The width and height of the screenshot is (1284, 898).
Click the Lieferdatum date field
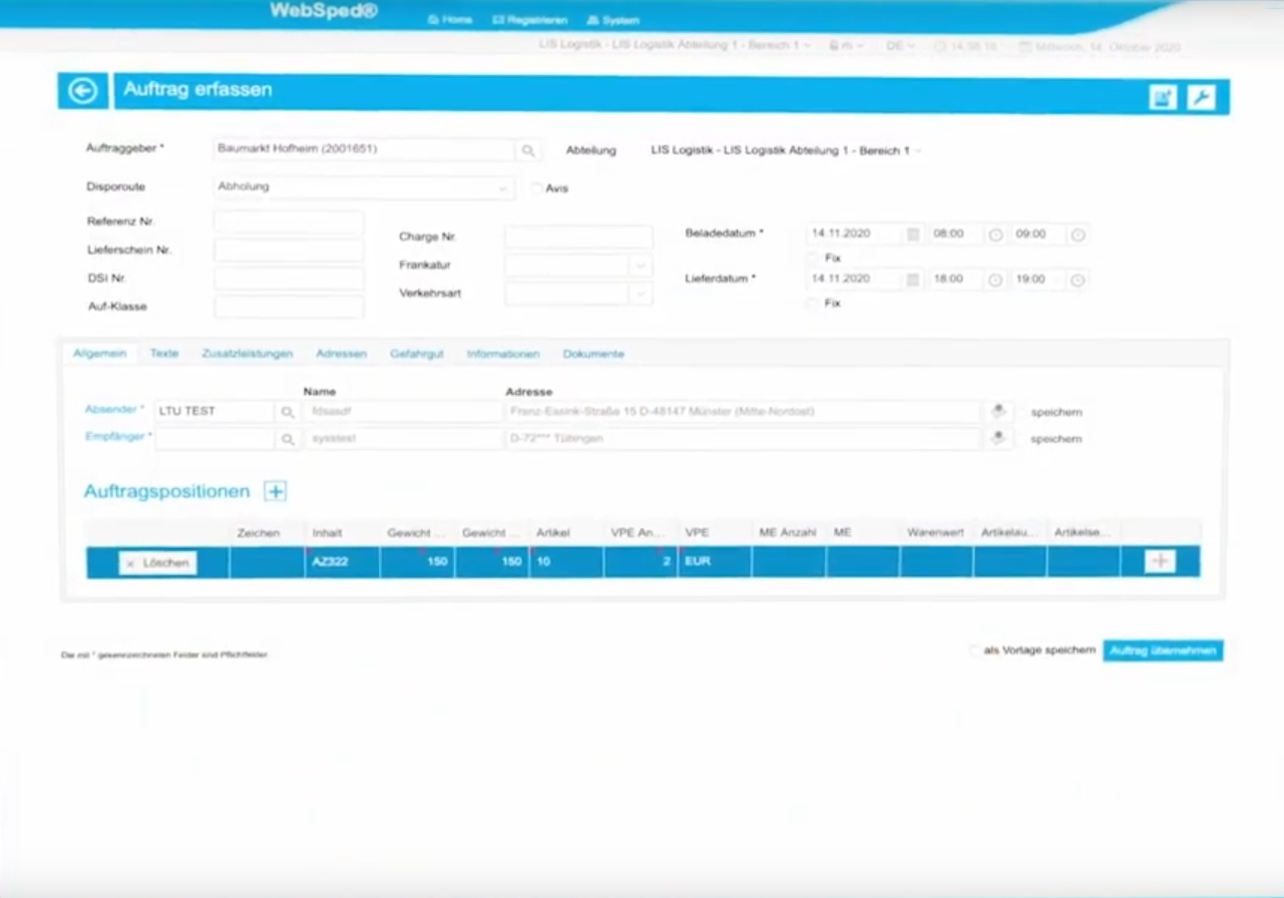tap(855, 279)
